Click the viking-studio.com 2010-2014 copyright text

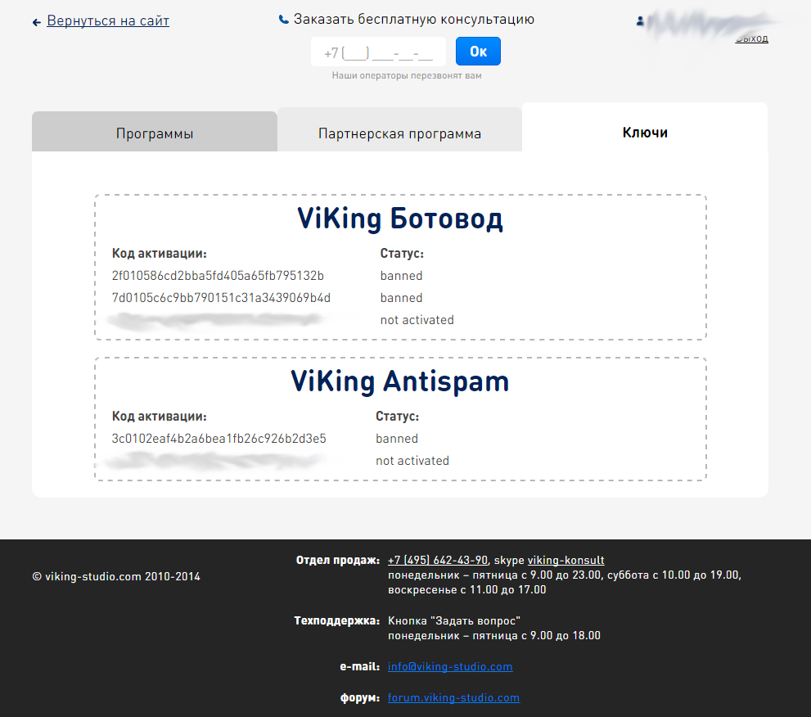pyautogui.click(x=116, y=577)
